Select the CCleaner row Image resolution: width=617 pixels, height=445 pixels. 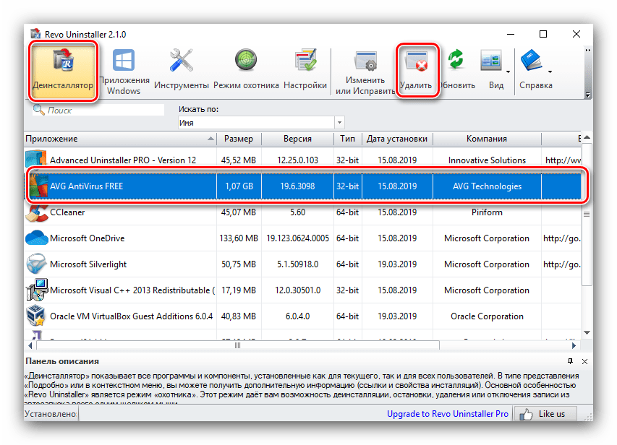pos(302,212)
